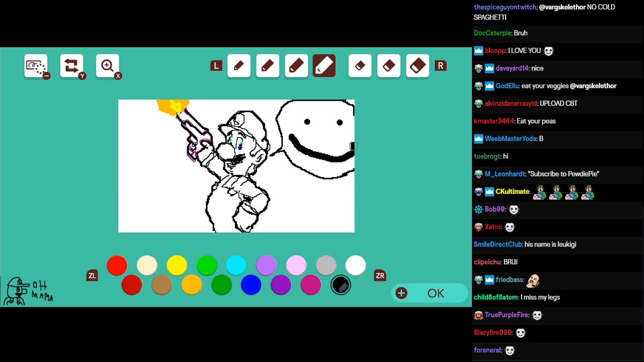
Task: Click the "I miss my legs" message
Action: (x=540, y=297)
